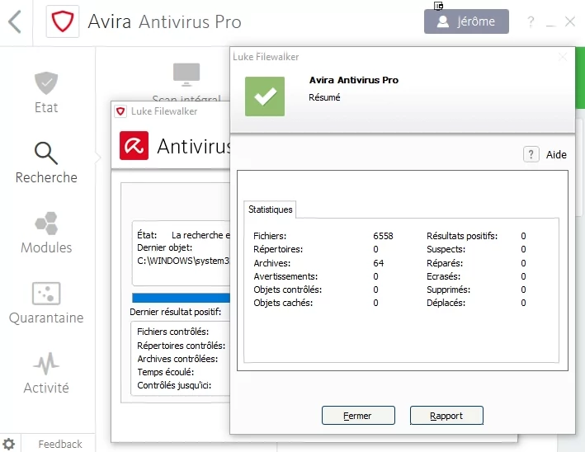Viewport: 585px width, 452px height.
Task: Click the Contrôlés jusqu'ici label
Action: tap(174, 385)
